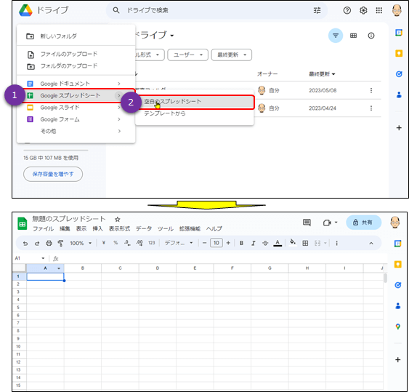Open fill color picker
The image size is (409, 392).
293,242
